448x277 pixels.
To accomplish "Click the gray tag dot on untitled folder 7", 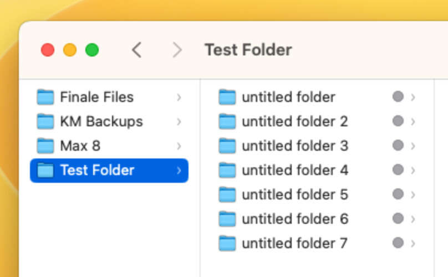I will [x=398, y=243].
